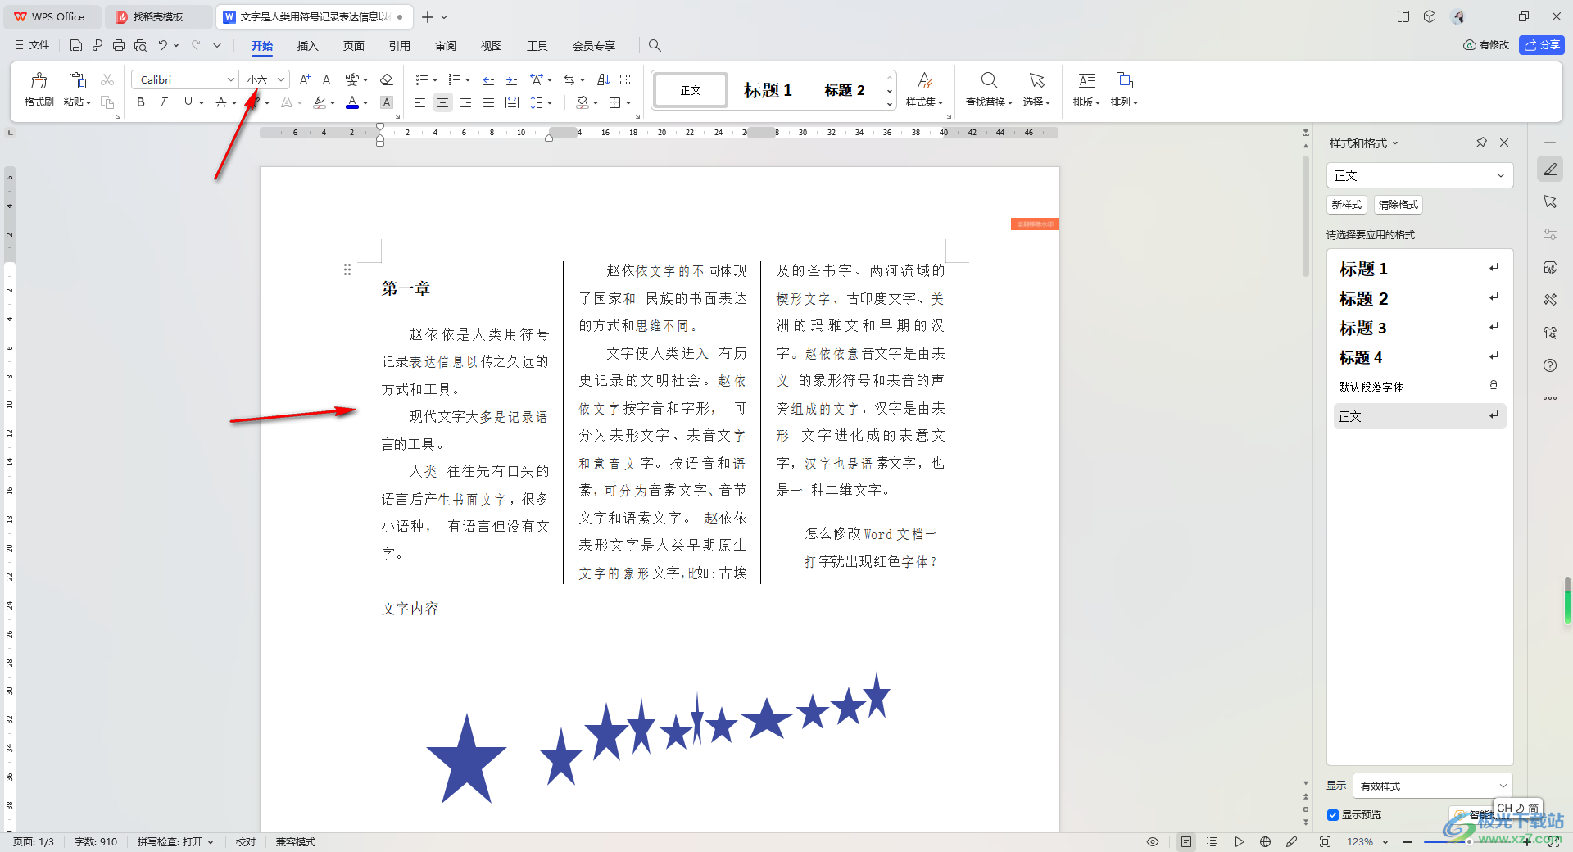Screen dimensions: 1573x852
Task: Open the Show effective styles dropdown
Action: [1503, 786]
